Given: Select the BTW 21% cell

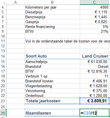Looking at the screenshot, I should [x=94, y=31].
